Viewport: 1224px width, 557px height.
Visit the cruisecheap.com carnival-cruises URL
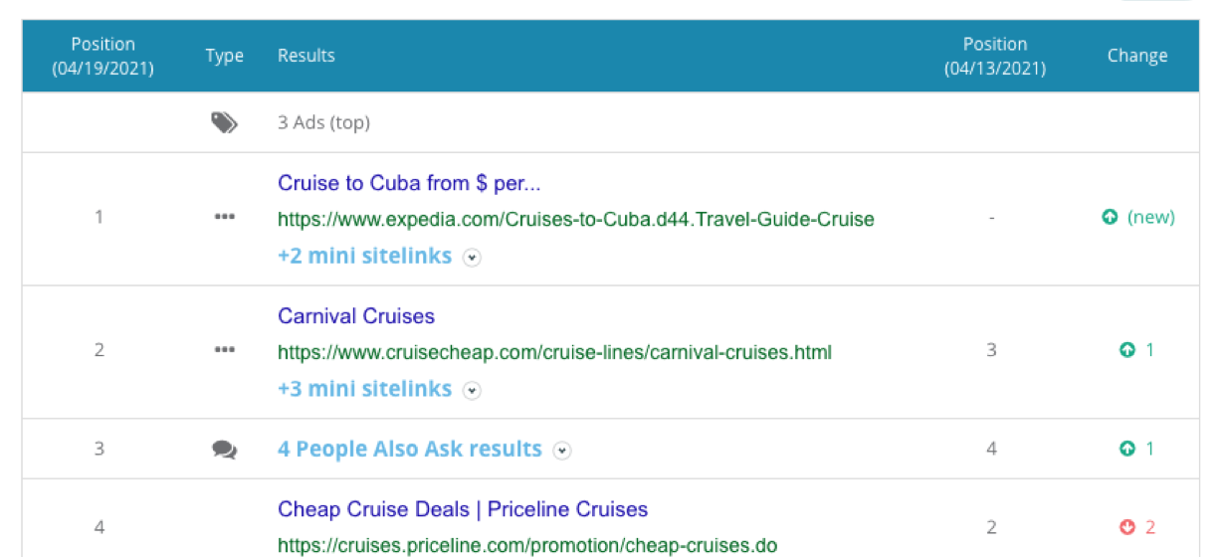[x=554, y=352]
